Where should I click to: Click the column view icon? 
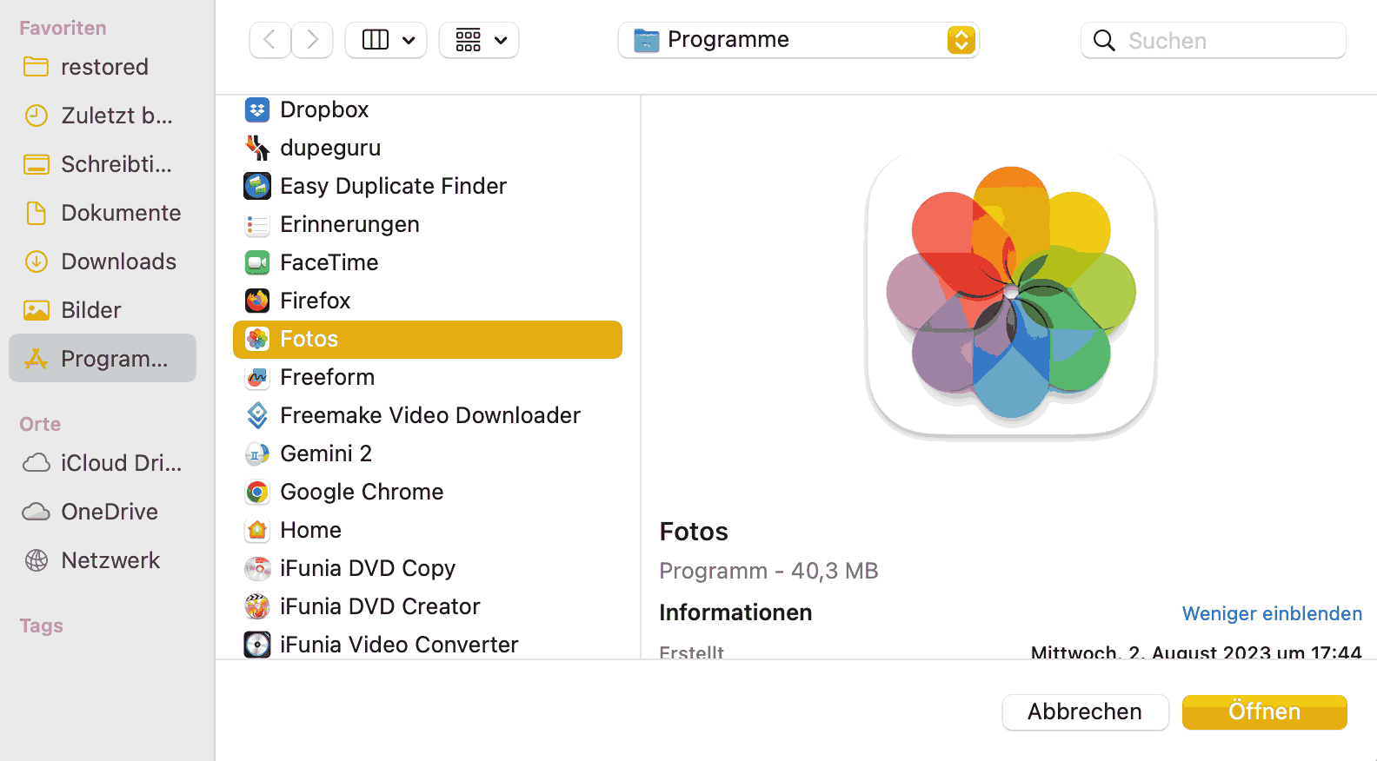(376, 40)
